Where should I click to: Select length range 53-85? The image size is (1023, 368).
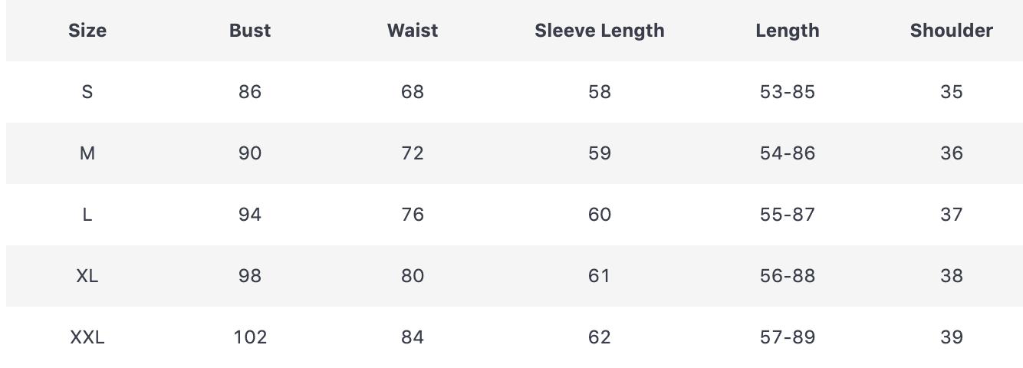788,92
